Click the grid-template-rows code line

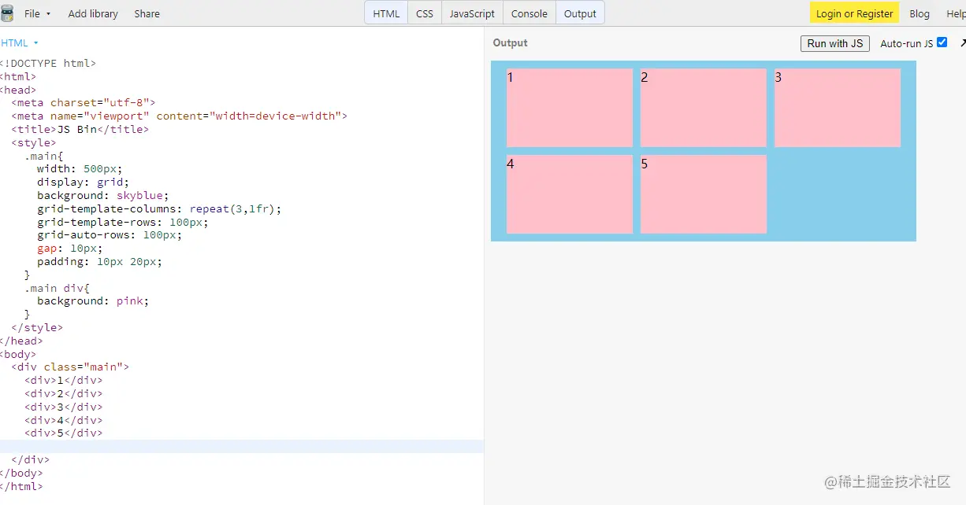pos(123,222)
